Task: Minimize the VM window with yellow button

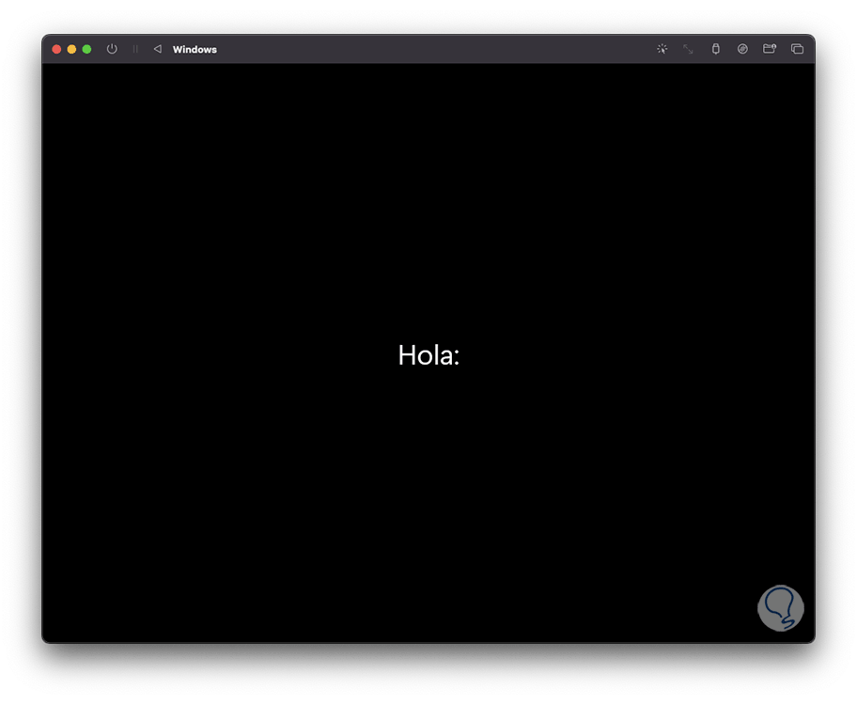Action: [71, 49]
